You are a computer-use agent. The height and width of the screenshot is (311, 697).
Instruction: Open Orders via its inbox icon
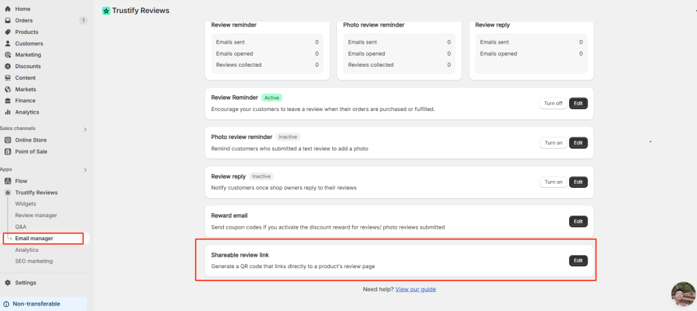point(7,20)
